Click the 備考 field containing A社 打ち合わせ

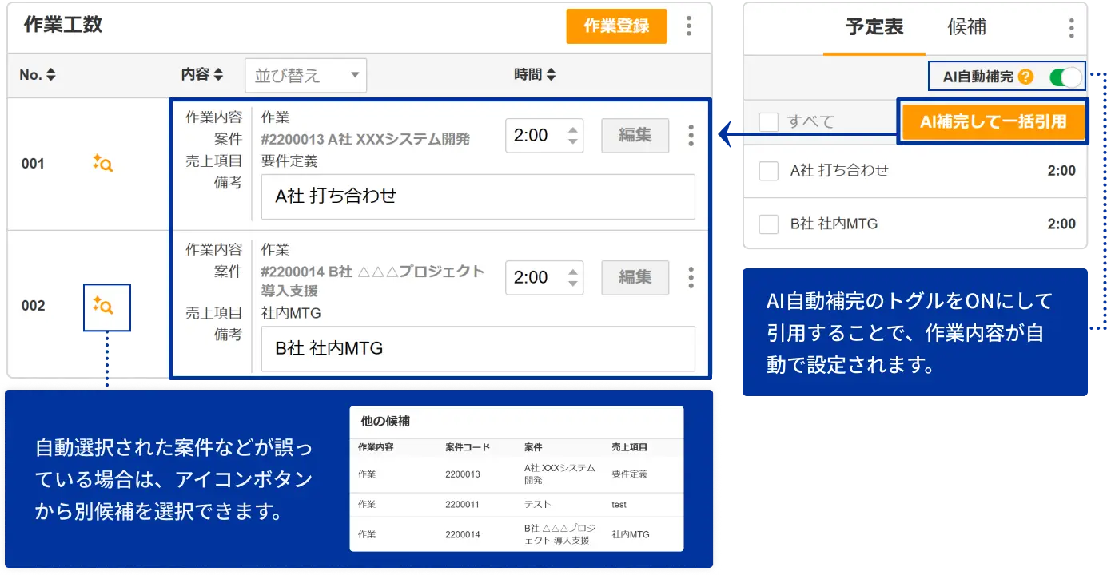pos(478,196)
